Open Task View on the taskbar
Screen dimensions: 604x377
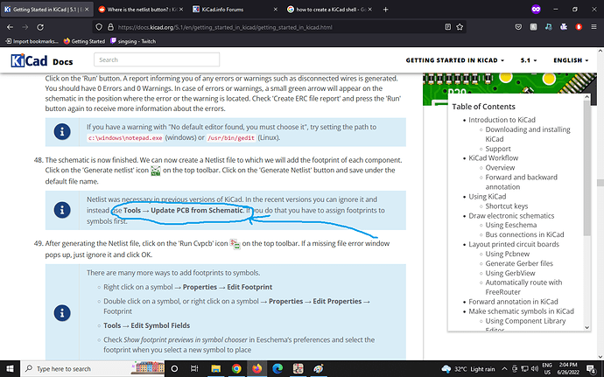[x=194, y=368]
